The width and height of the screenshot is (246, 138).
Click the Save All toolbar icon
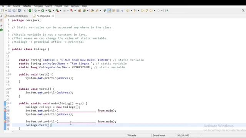(x=14, y=11)
